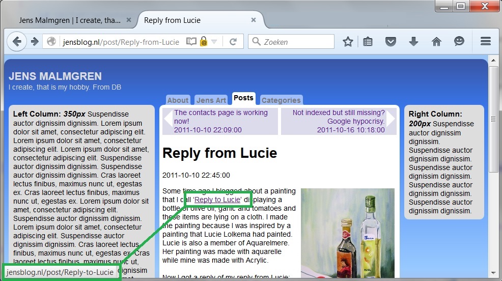The width and height of the screenshot is (502, 281).
Task: Click the tagline 'I create, that is my hobby'
Action: (49, 87)
